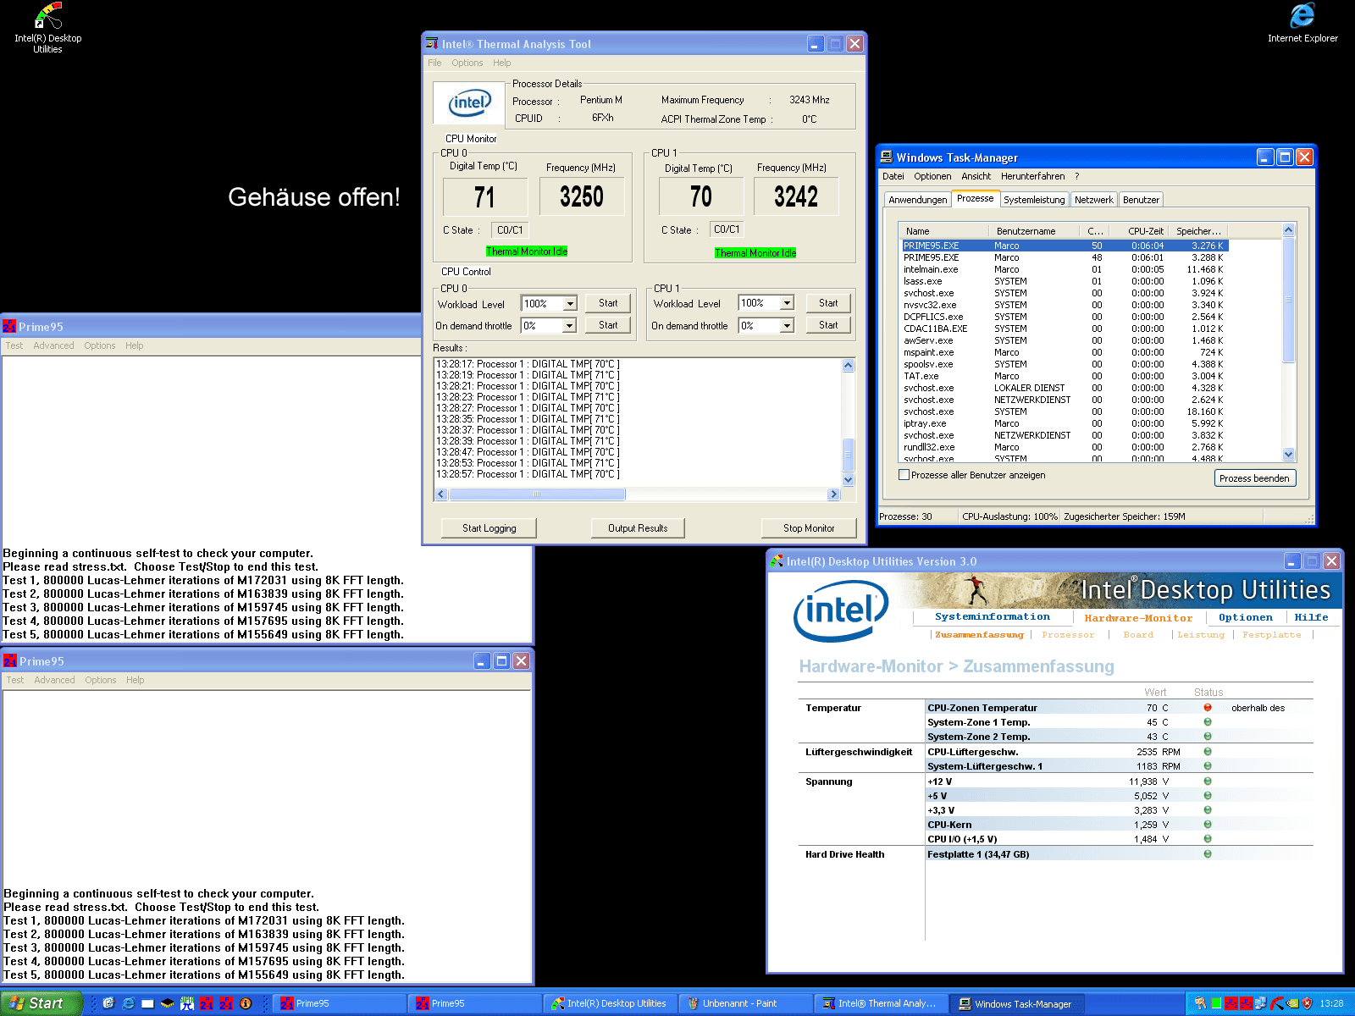
Task: Switch to Netzwerk tab in Task-Manager
Action: 1093,200
